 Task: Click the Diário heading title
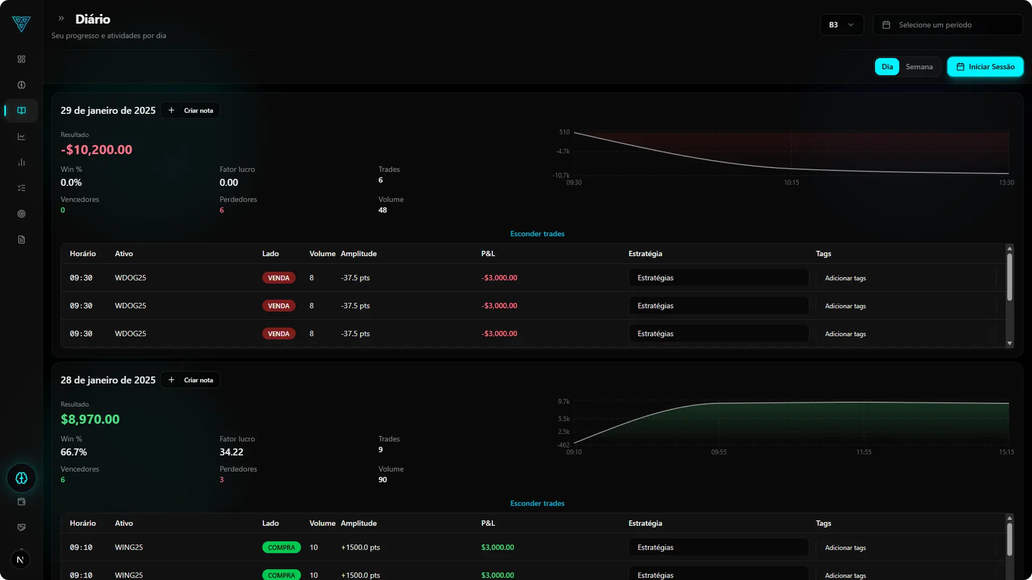pyautogui.click(x=92, y=19)
